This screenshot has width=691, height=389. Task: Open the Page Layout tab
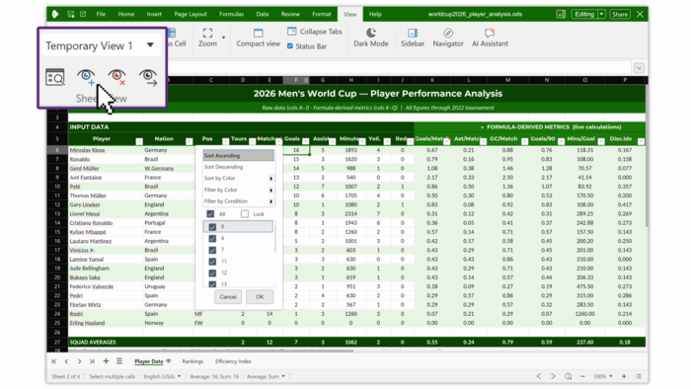click(191, 14)
